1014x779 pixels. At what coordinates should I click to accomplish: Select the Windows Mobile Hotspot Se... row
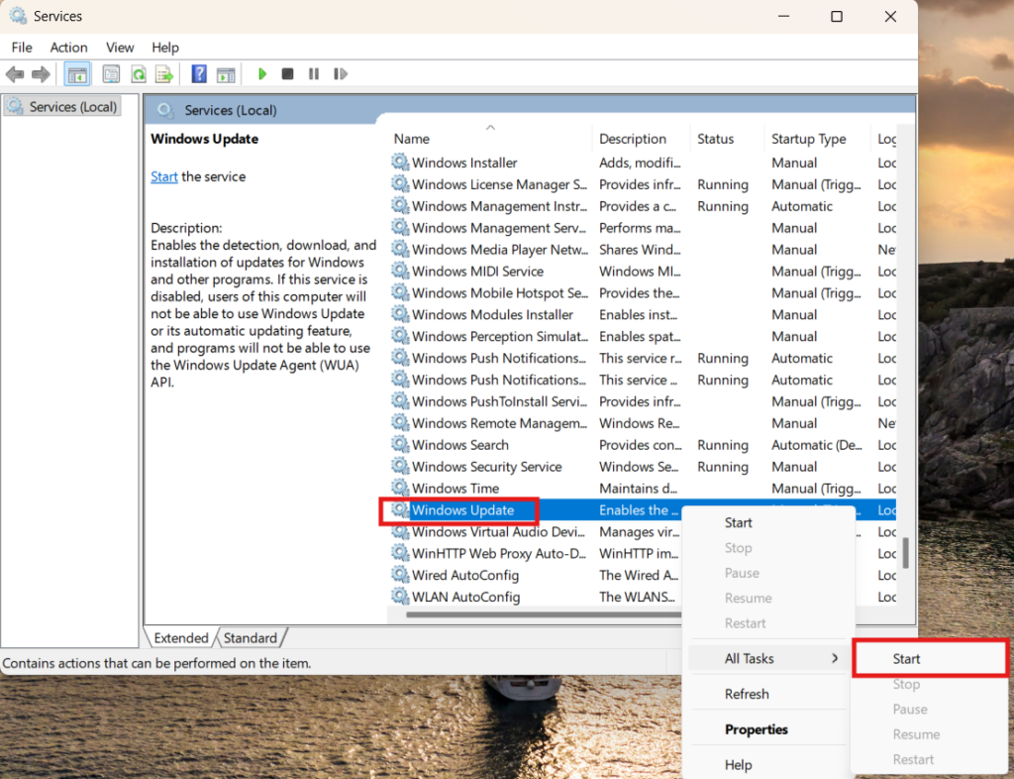[x=642, y=292]
